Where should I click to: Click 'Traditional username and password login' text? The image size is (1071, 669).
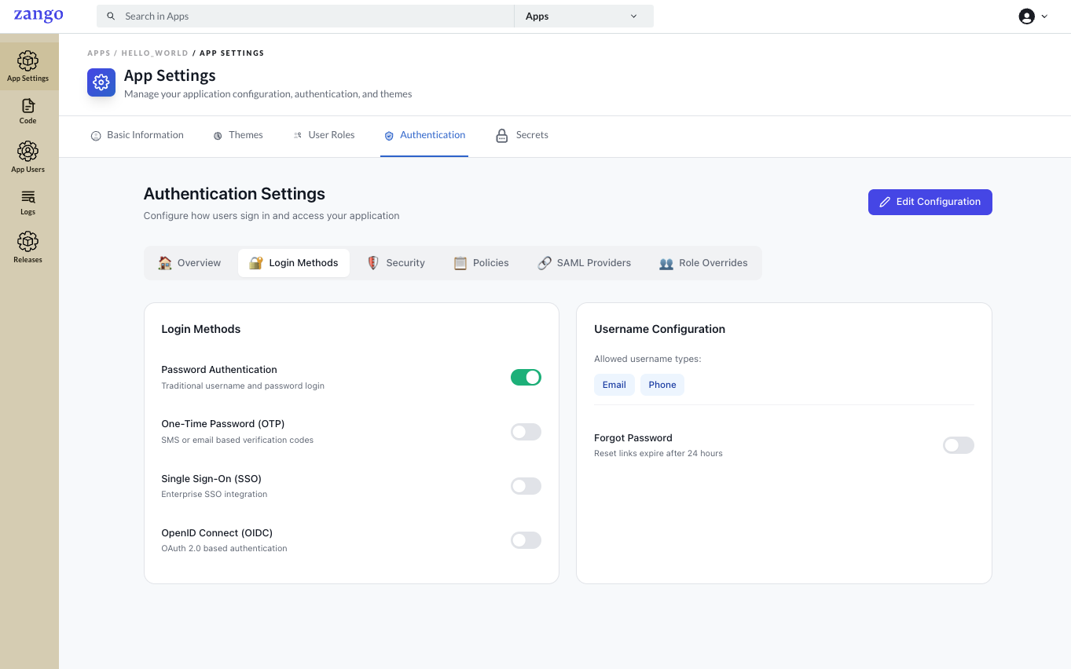[x=243, y=386]
